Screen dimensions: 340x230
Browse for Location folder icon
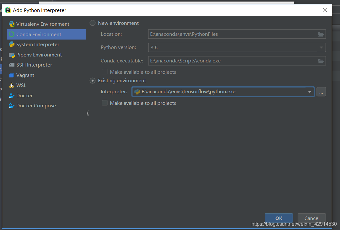point(321,34)
